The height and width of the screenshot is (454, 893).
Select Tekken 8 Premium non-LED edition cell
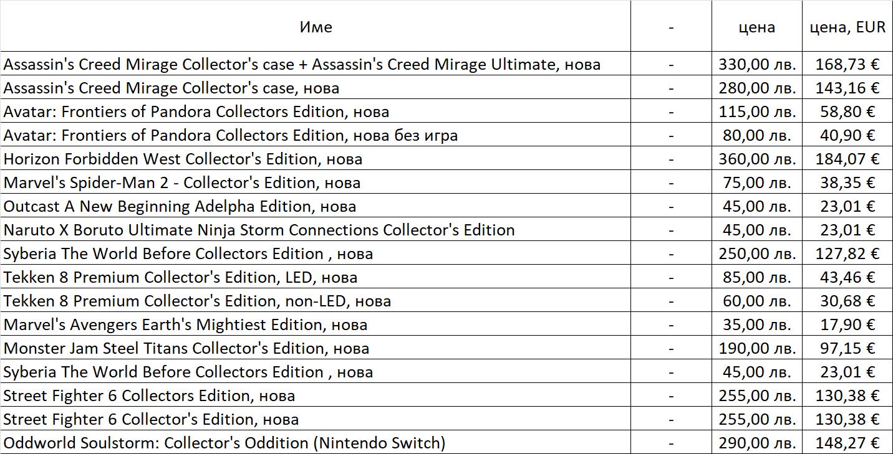(316, 301)
